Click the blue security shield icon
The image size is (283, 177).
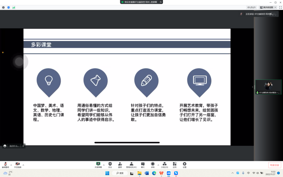8,7
